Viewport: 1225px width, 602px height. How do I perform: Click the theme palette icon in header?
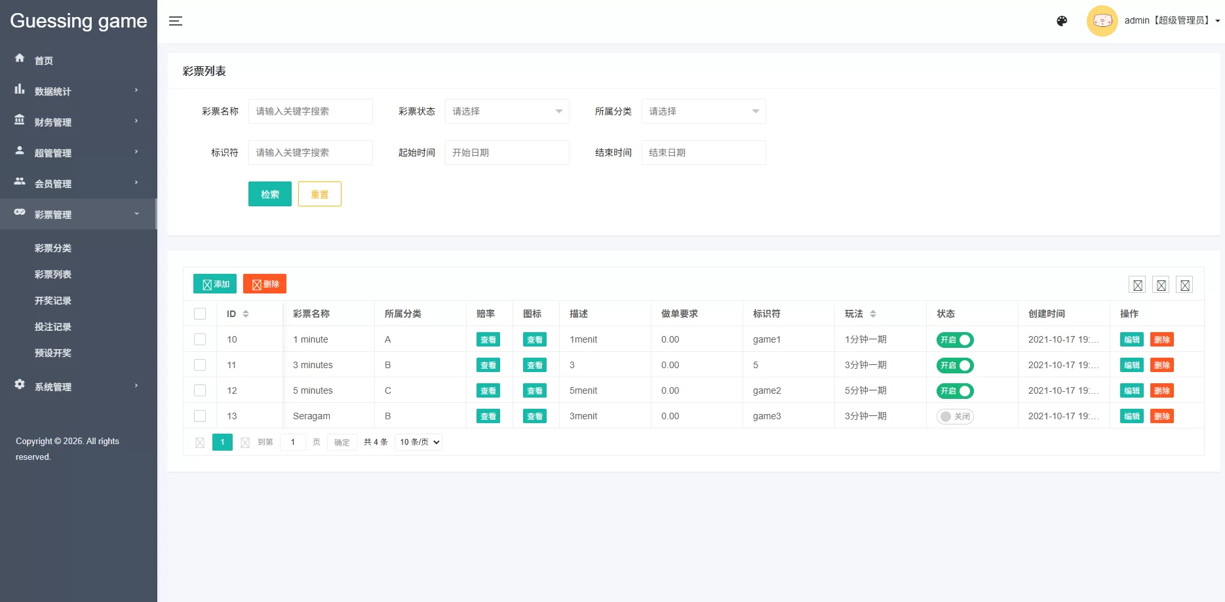tap(1062, 21)
